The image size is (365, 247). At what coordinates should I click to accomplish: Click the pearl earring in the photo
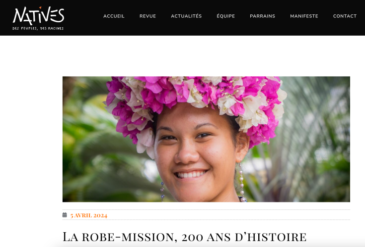(x=242, y=183)
